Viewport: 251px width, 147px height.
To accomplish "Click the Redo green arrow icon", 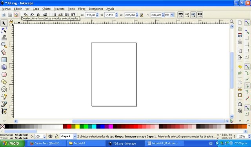I will (x=240, y=73).
